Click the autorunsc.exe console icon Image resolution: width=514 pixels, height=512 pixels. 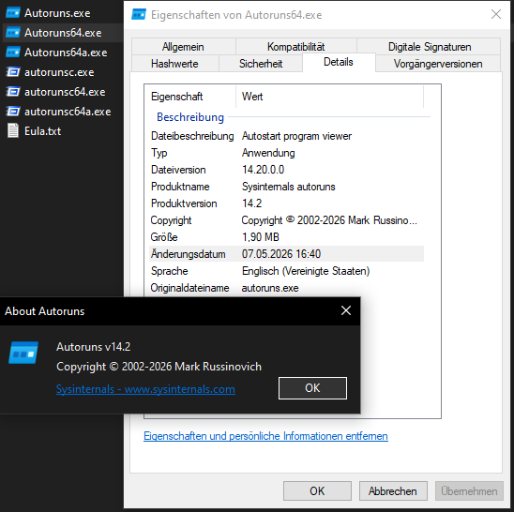(x=13, y=72)
